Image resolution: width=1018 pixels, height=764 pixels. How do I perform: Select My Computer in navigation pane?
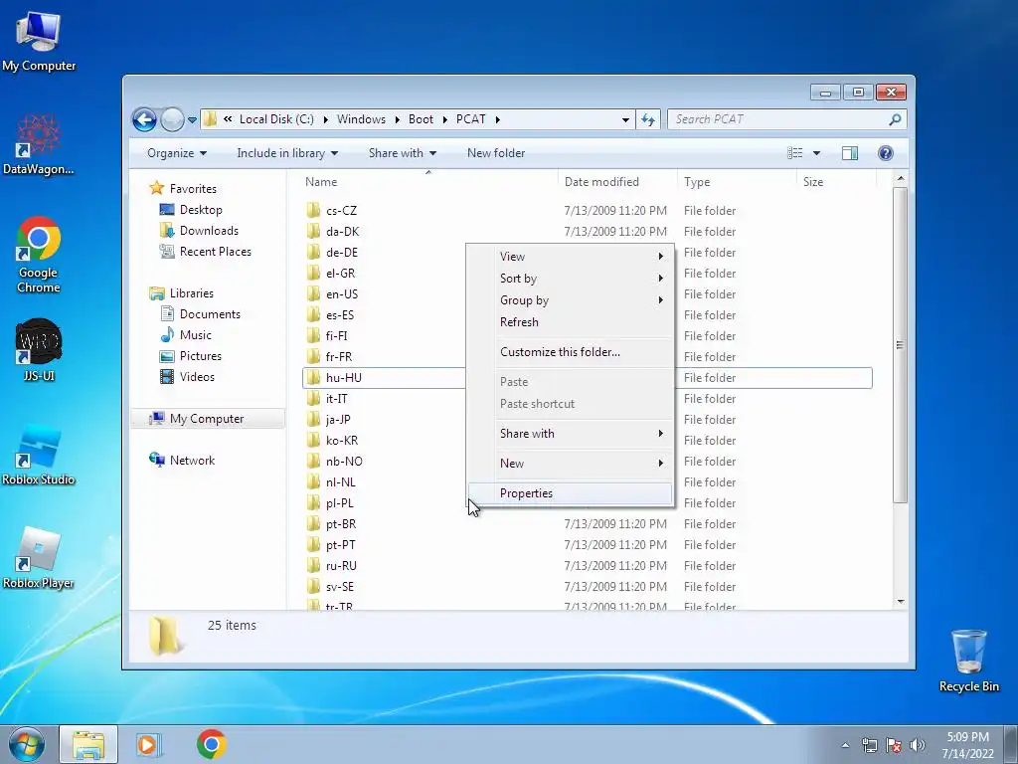[x=207, y=419]
